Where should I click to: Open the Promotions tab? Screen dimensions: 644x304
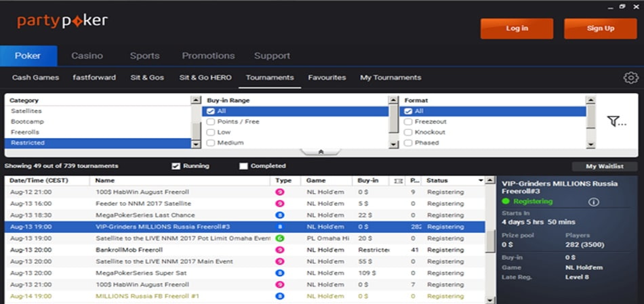(208, 56)
